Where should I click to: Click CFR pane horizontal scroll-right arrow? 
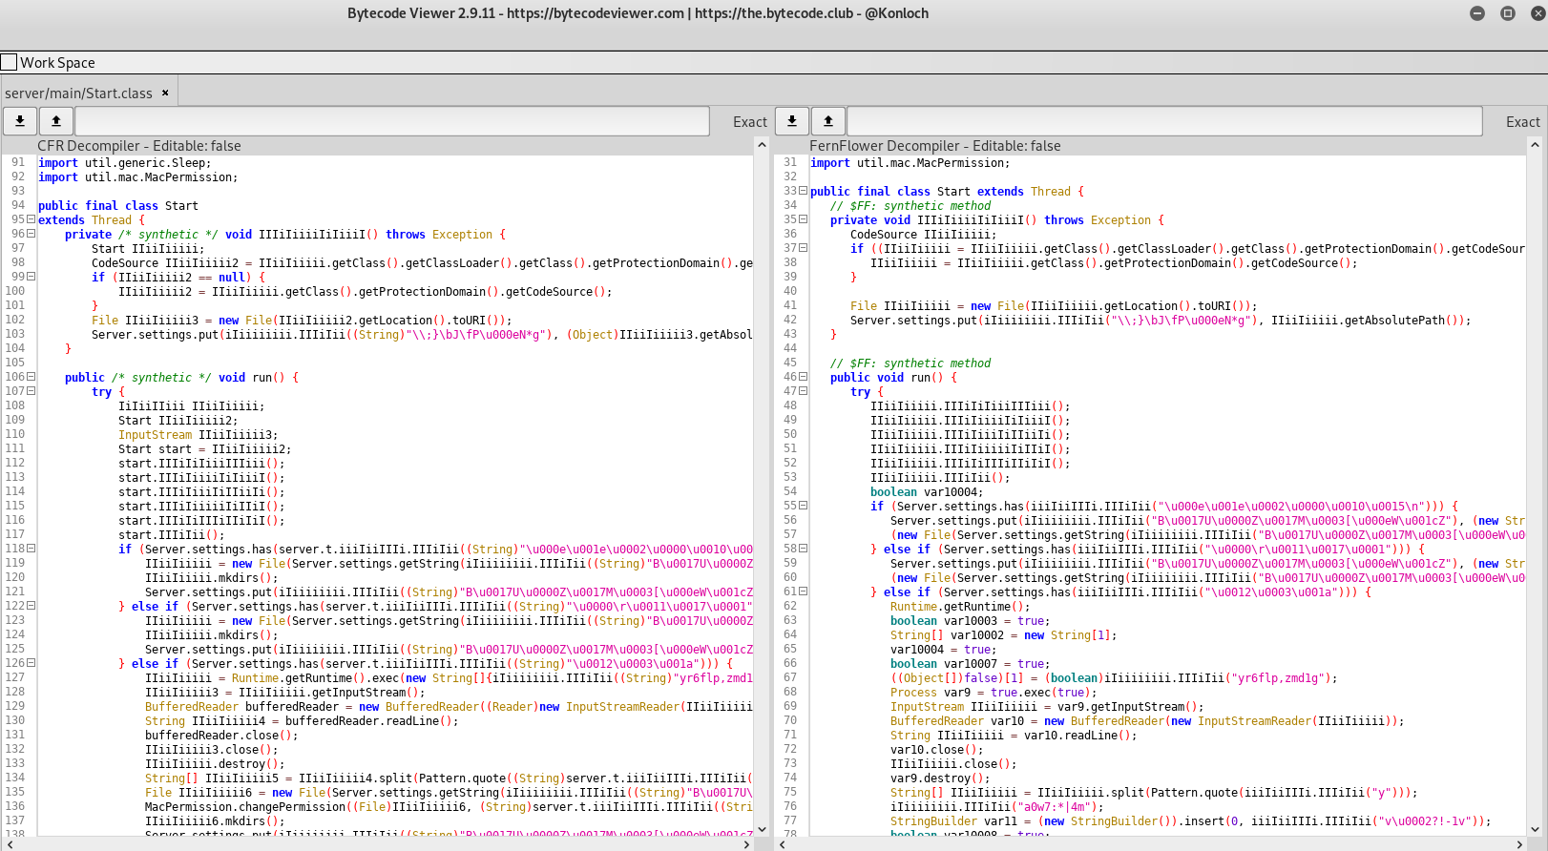pyautogui.click(x=746, y=844)
